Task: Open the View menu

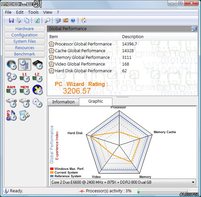Action: (47, 12)
